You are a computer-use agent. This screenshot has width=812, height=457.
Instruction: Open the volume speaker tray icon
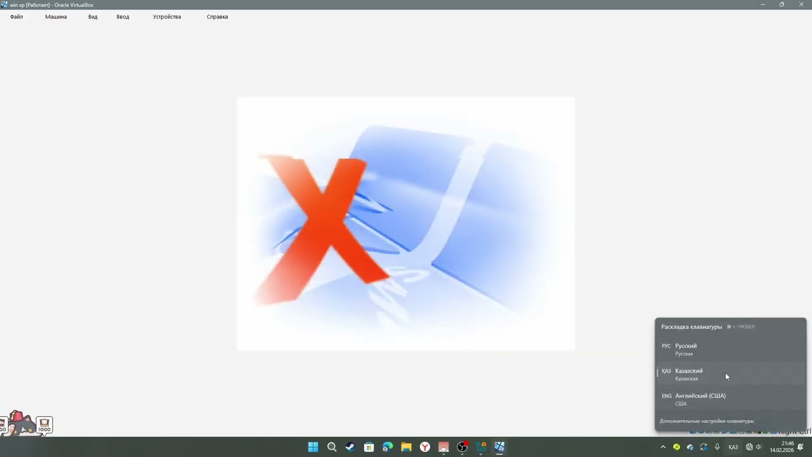[x=759, y=447]
